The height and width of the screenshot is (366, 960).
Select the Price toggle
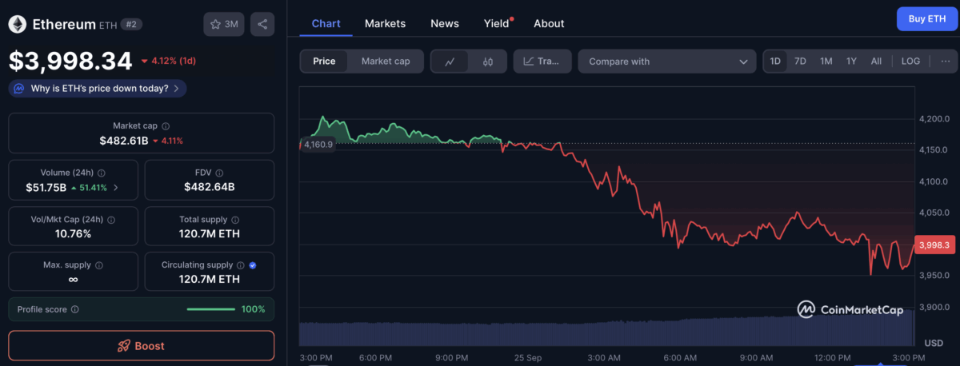pos(324,62)
